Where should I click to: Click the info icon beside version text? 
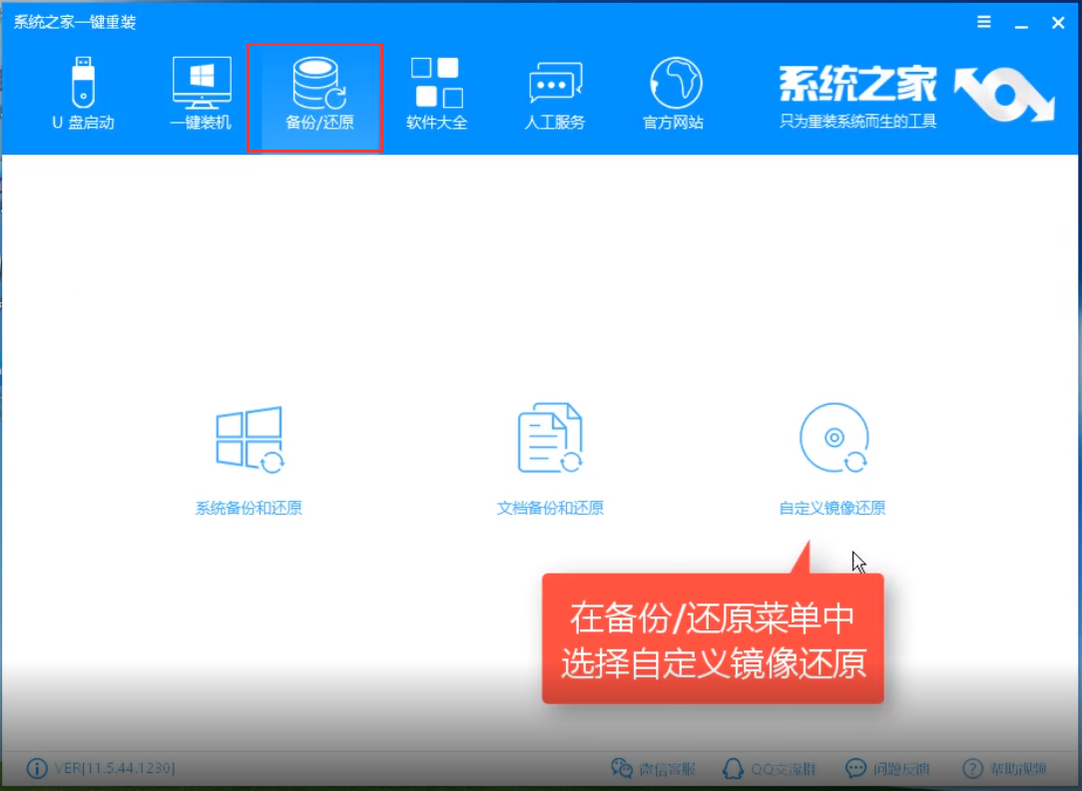point(36,768)
